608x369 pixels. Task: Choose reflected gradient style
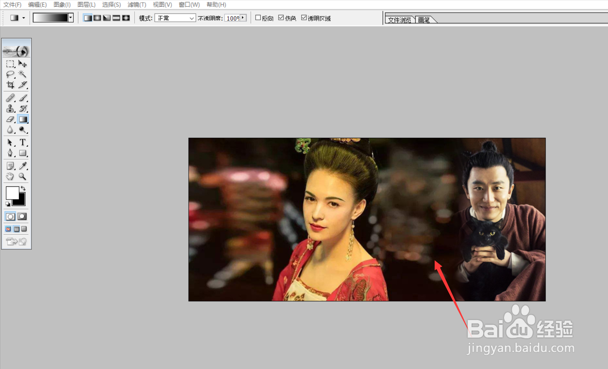point(116,18)
